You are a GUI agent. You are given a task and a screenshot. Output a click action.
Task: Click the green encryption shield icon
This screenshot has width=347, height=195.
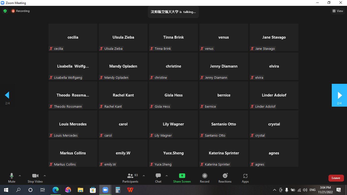tap(5, 11)
